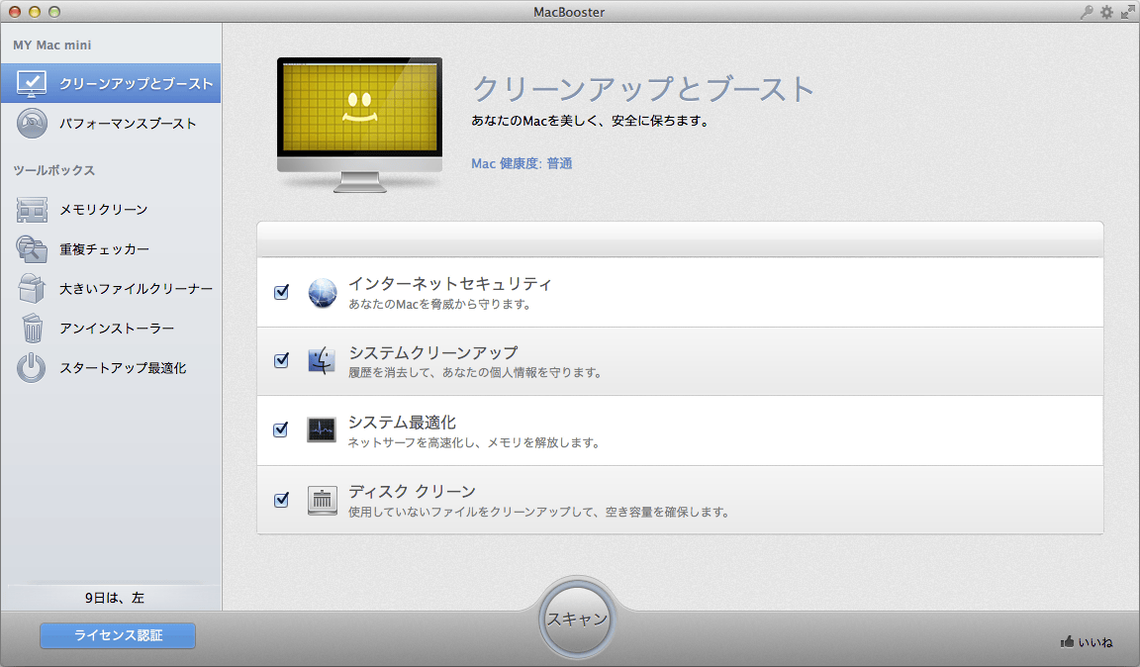The image size is (1140, 667).
Task: Click description 履歴を消去して、あなたの個人情報を守ります。
Action: [x=475, y=372]
